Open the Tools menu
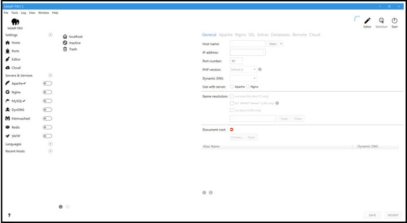The image size is (407, 223). pyautogui.click(x=15, y=13)
